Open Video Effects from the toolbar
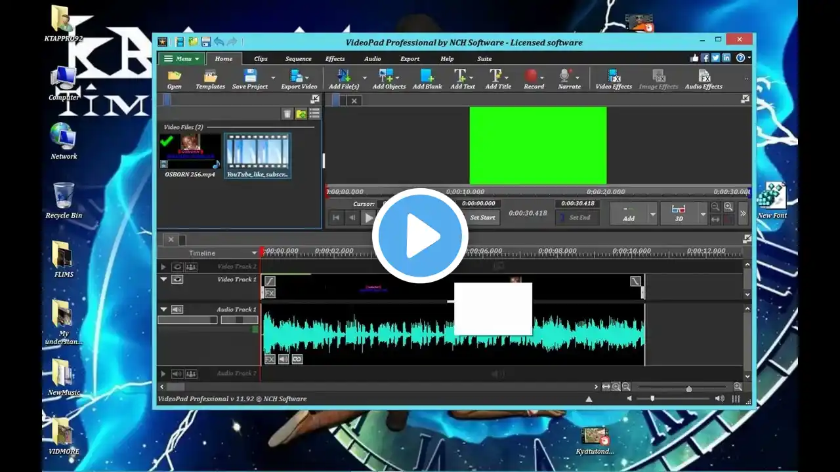840x472 pixels. point(613,77)
